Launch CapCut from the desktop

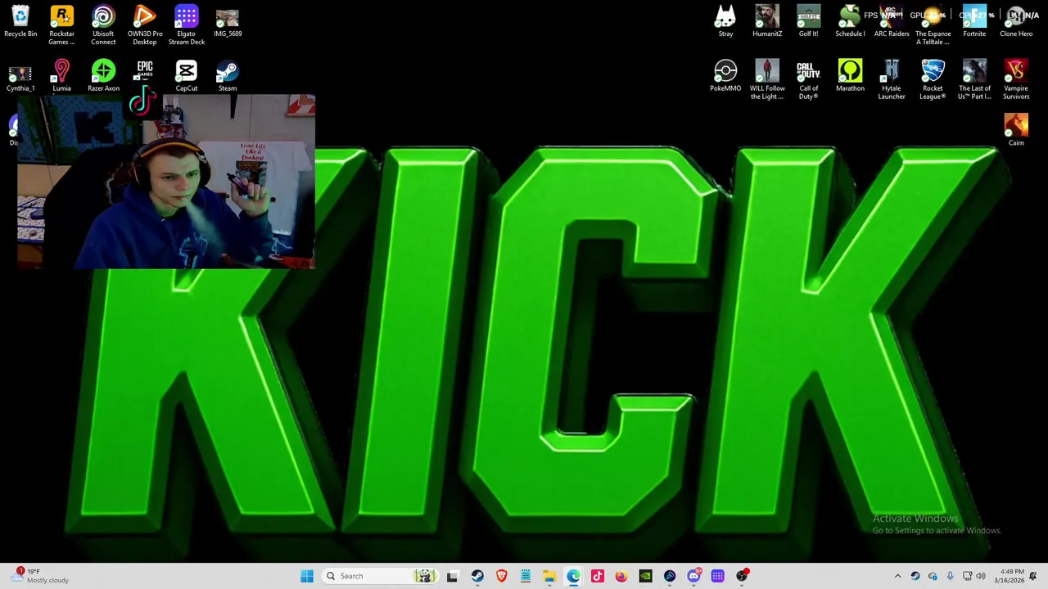click(x=186, y=76)
